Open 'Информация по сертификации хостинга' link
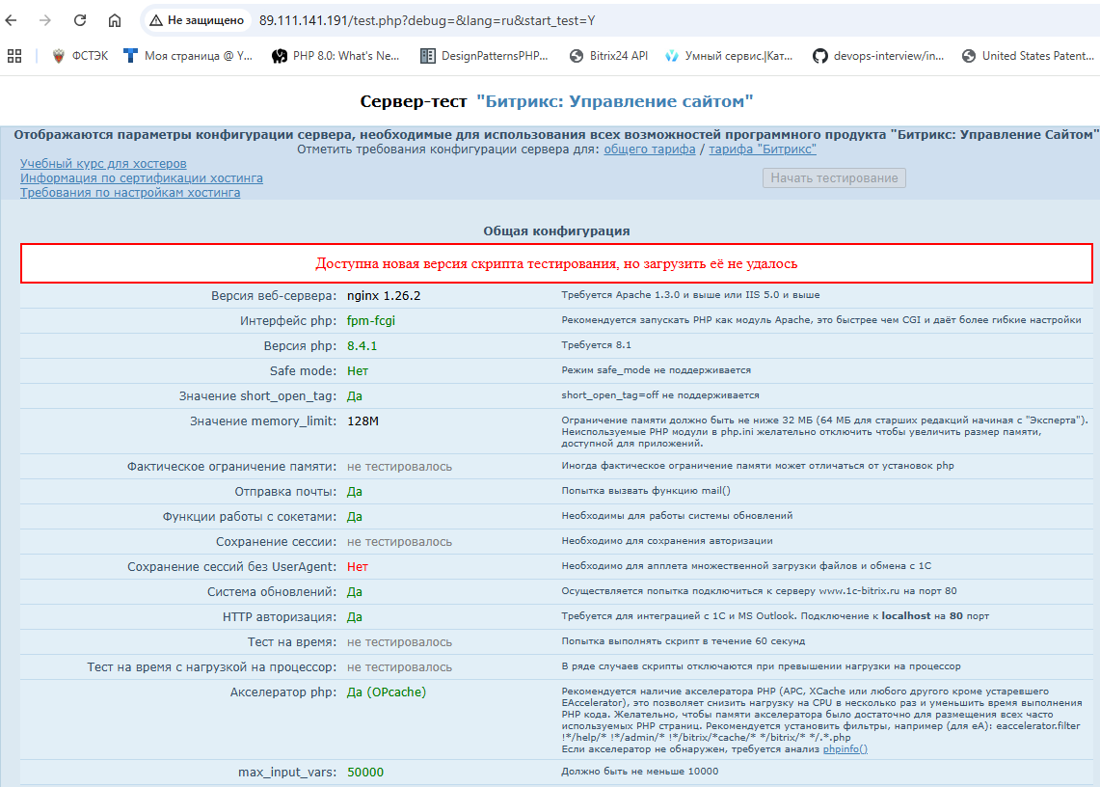 141,178
